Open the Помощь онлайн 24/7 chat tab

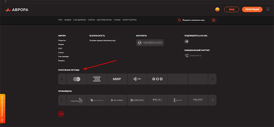click(3, 108)
